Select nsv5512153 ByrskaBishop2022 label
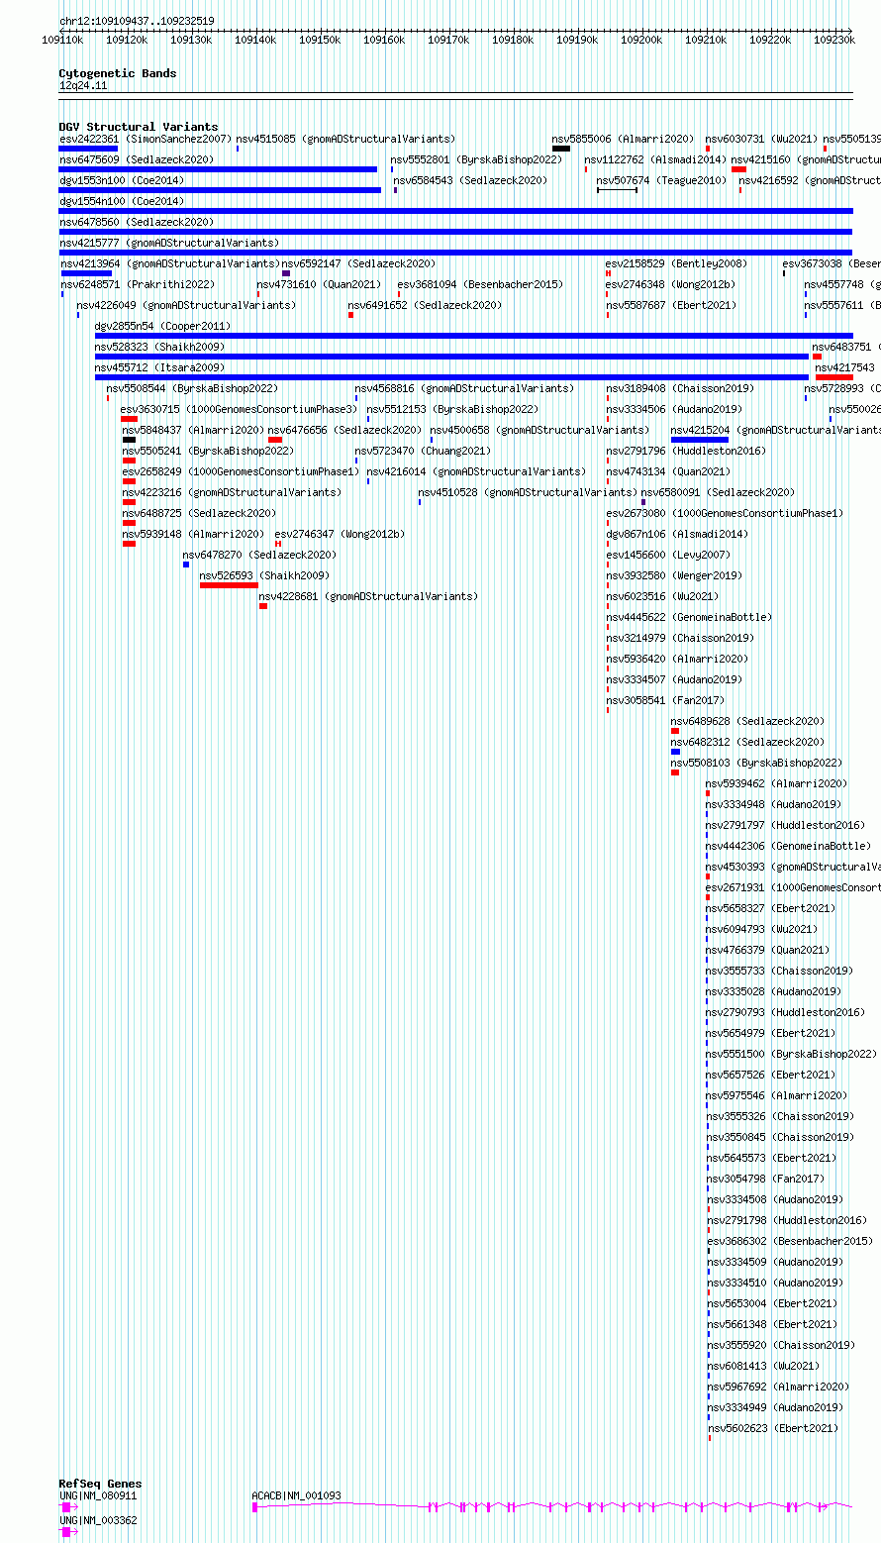The height and width of the screenshot is (1543, 881). pos(452,409)
